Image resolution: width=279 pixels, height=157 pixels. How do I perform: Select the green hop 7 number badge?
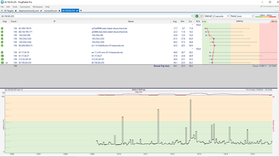[2, 46]
